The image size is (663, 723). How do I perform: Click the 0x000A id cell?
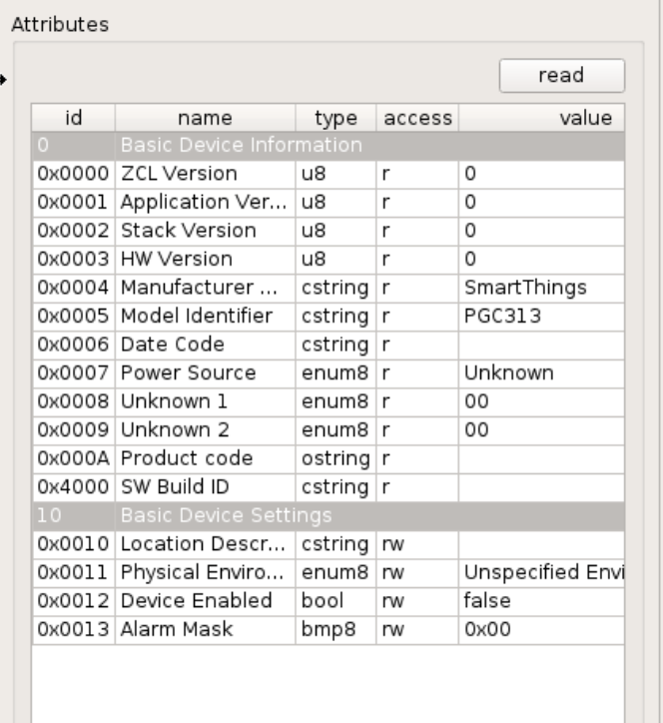point(73,458)
